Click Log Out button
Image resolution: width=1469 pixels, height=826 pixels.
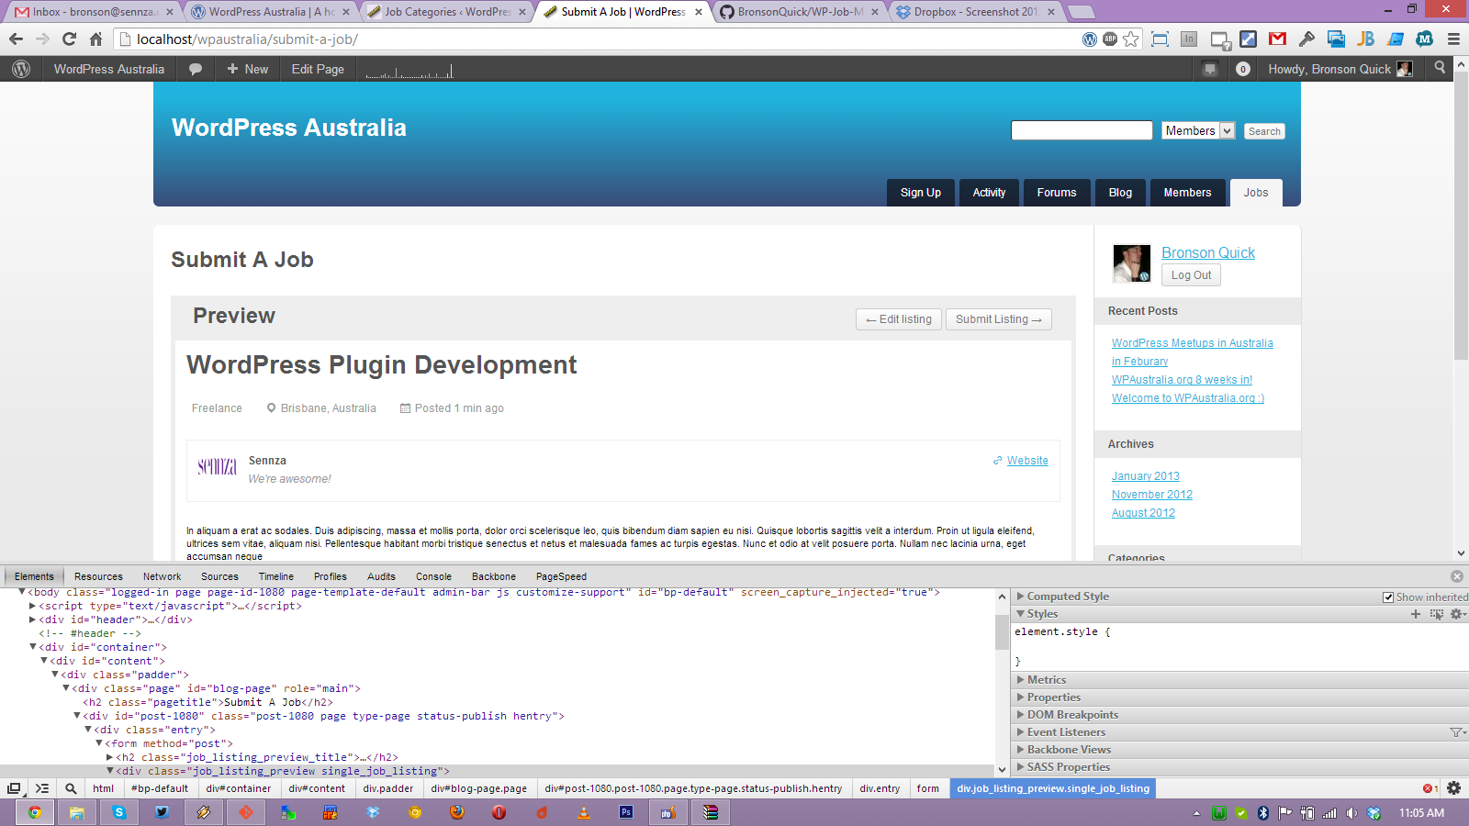point(1191,275)
